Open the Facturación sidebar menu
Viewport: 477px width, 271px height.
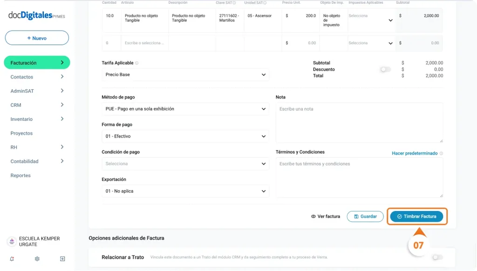click(37, 63)
